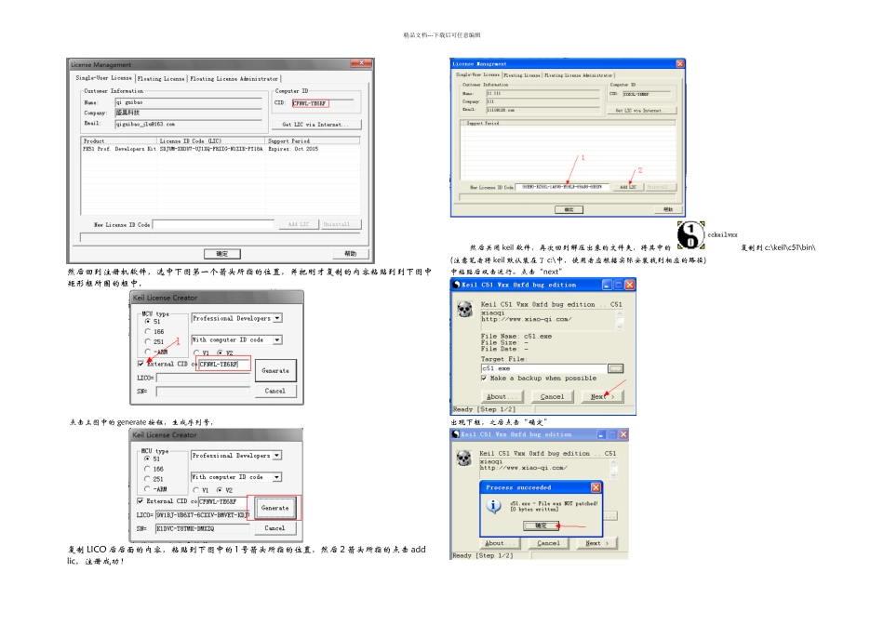This screenshot has width=884, height=625.
Task: Click New License ID Code field in blue License Management
Action: click(x=562, y=187)
